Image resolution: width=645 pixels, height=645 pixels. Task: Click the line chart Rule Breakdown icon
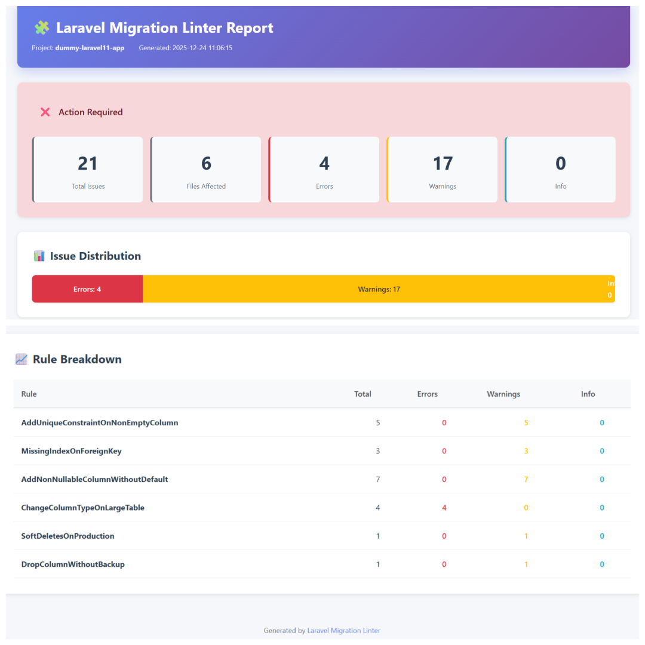click(21, 360)
